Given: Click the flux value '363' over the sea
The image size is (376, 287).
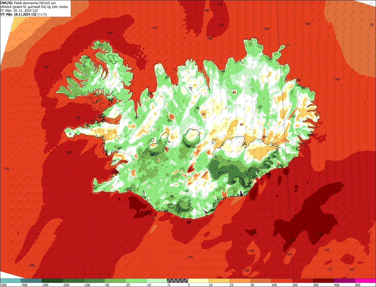Looking at the screenshot, I should point(320,234).
